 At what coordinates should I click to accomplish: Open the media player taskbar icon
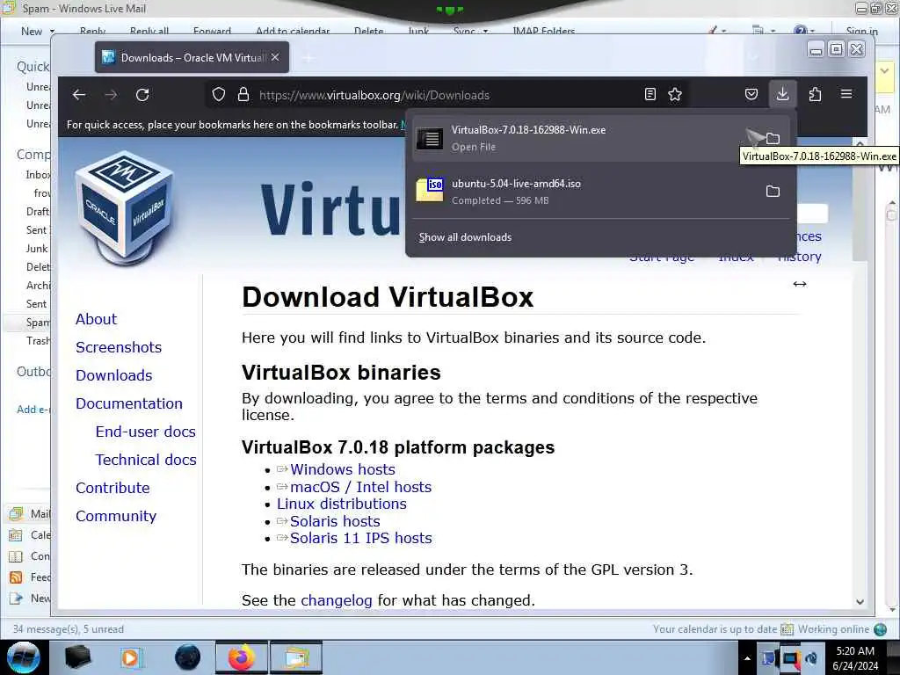tap(130, 657)
